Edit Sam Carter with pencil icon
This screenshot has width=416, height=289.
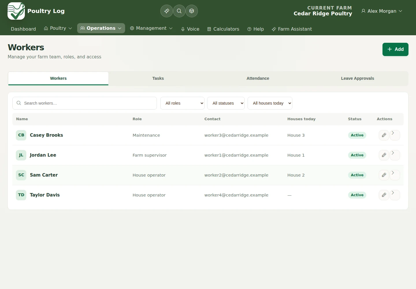384,175
